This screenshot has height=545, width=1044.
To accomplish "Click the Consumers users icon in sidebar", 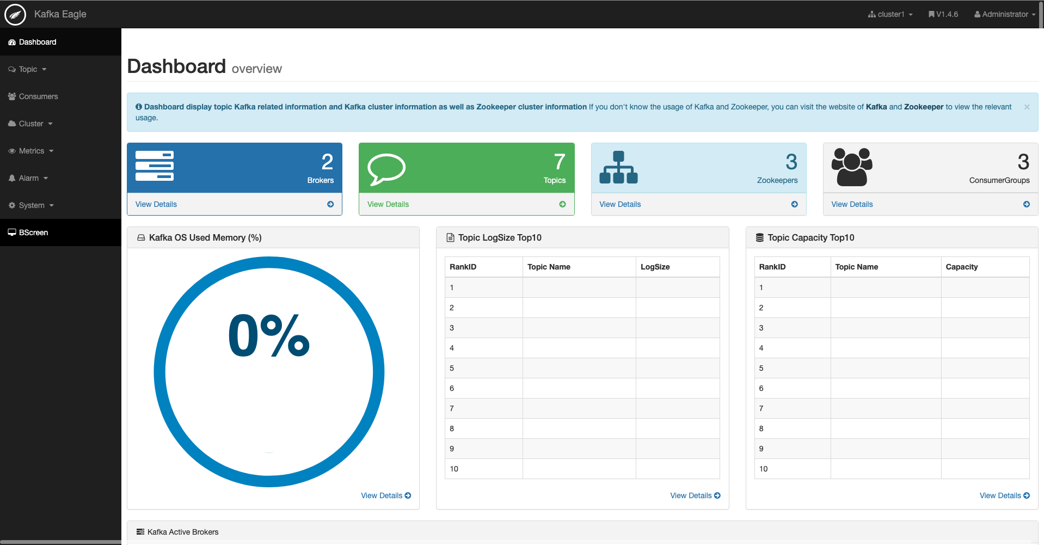I will coord(12,96).
